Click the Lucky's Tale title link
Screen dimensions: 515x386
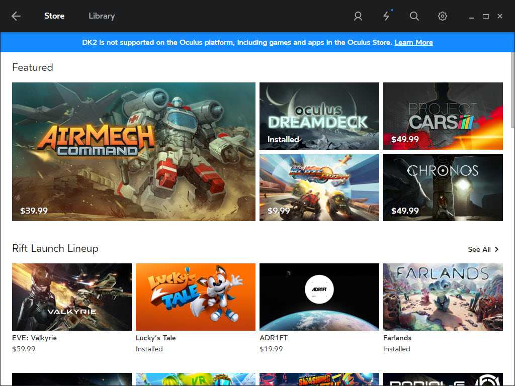[x=156, y=338]
